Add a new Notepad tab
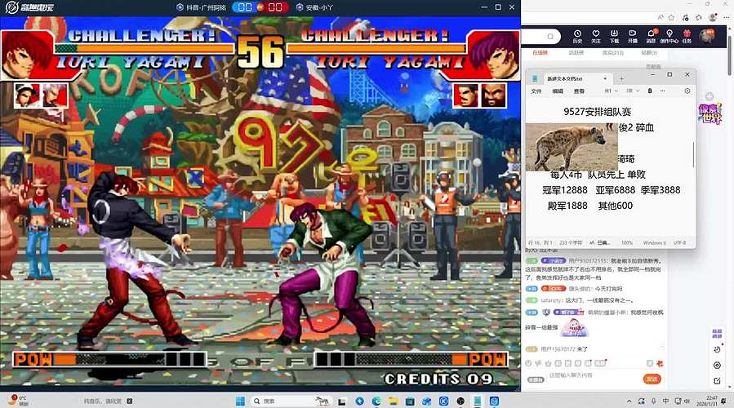This screenshot has height=408, width=734. coord(621,78)
